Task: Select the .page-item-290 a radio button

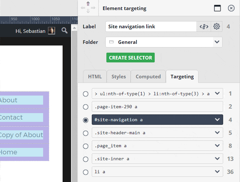Action: pos(86,107)
